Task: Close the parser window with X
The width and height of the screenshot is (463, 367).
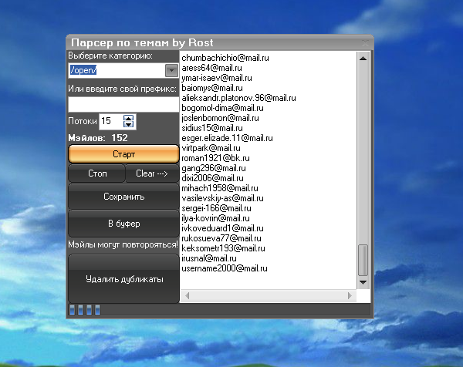Action: tap(365, 43)
